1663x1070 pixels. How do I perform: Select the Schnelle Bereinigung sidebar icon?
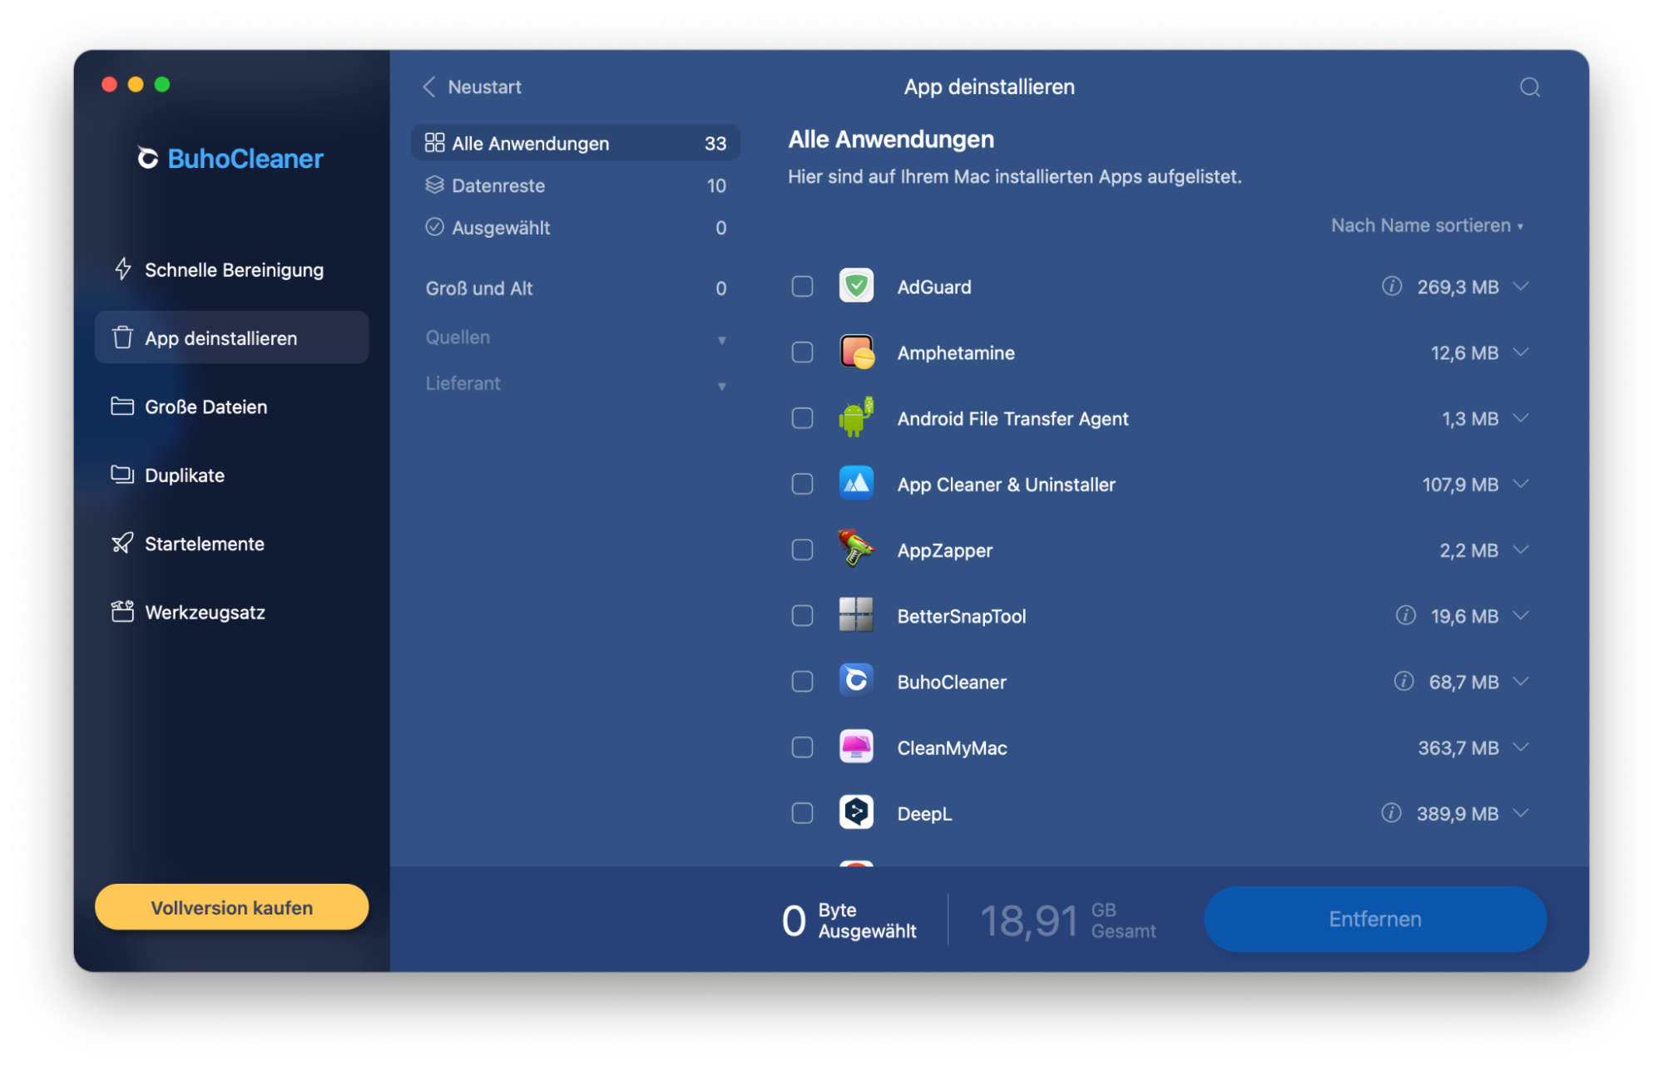(122, 269)
